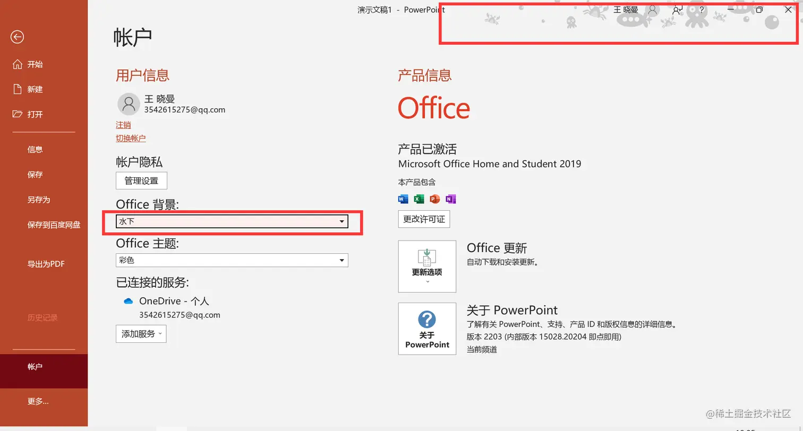Click the 更改许可证 button

coord(424,219)
